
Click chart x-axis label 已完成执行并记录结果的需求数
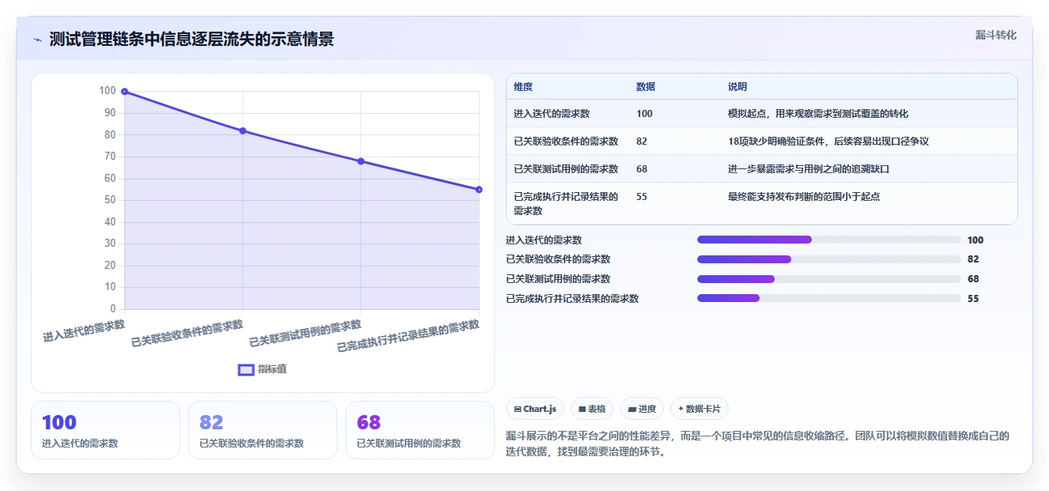tap(409, 337)
